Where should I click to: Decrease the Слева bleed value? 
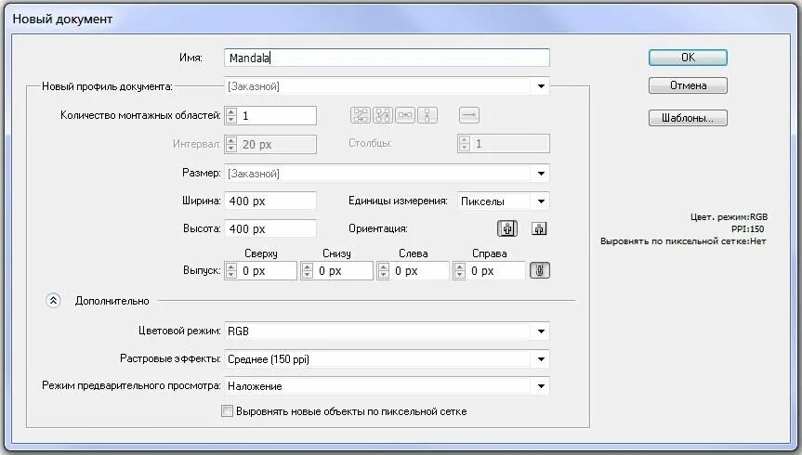[x=383, y=275]
